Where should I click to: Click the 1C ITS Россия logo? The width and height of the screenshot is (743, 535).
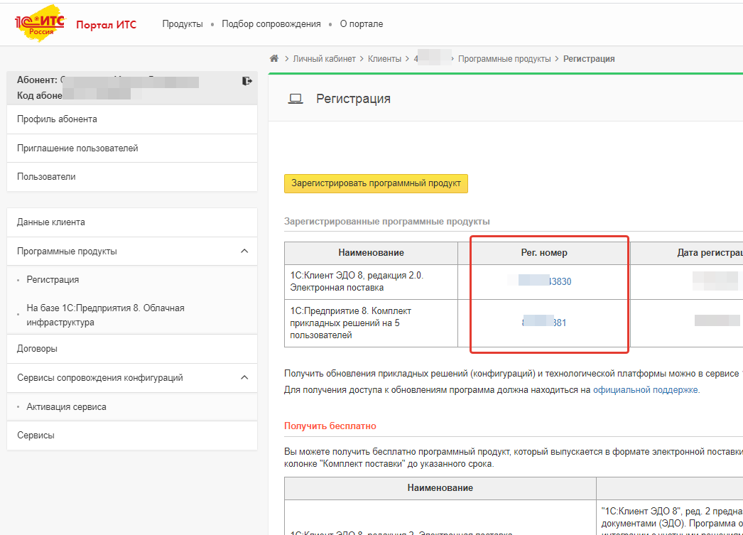(x=40, y=23)
